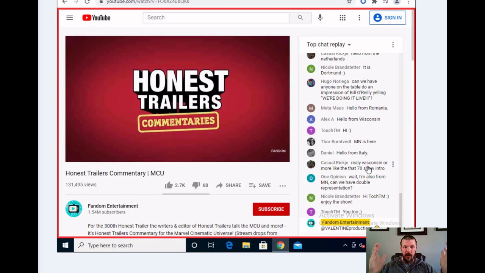Click Meta Maus Hello from Romania message
The width and height of the screenshot is (485, 273).
350,108
